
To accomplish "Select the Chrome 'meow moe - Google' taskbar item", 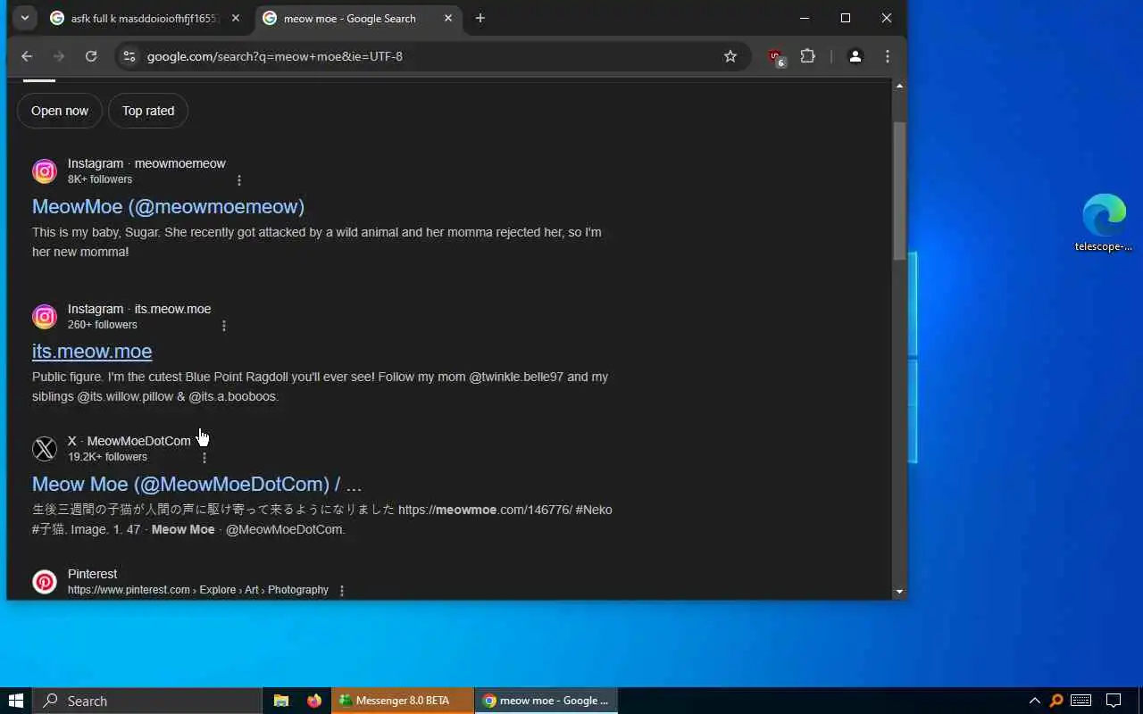I will (546, 701).
